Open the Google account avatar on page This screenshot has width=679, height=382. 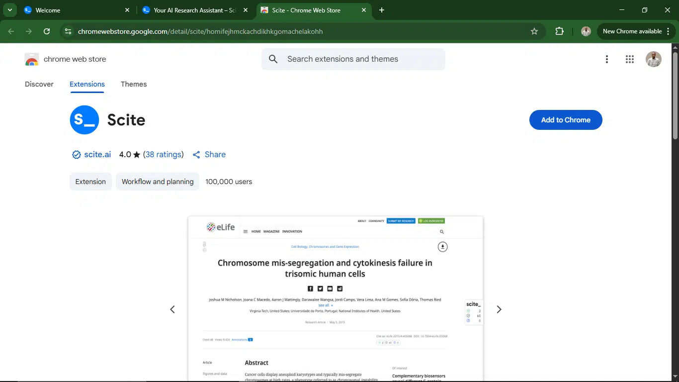coord(654,59)
